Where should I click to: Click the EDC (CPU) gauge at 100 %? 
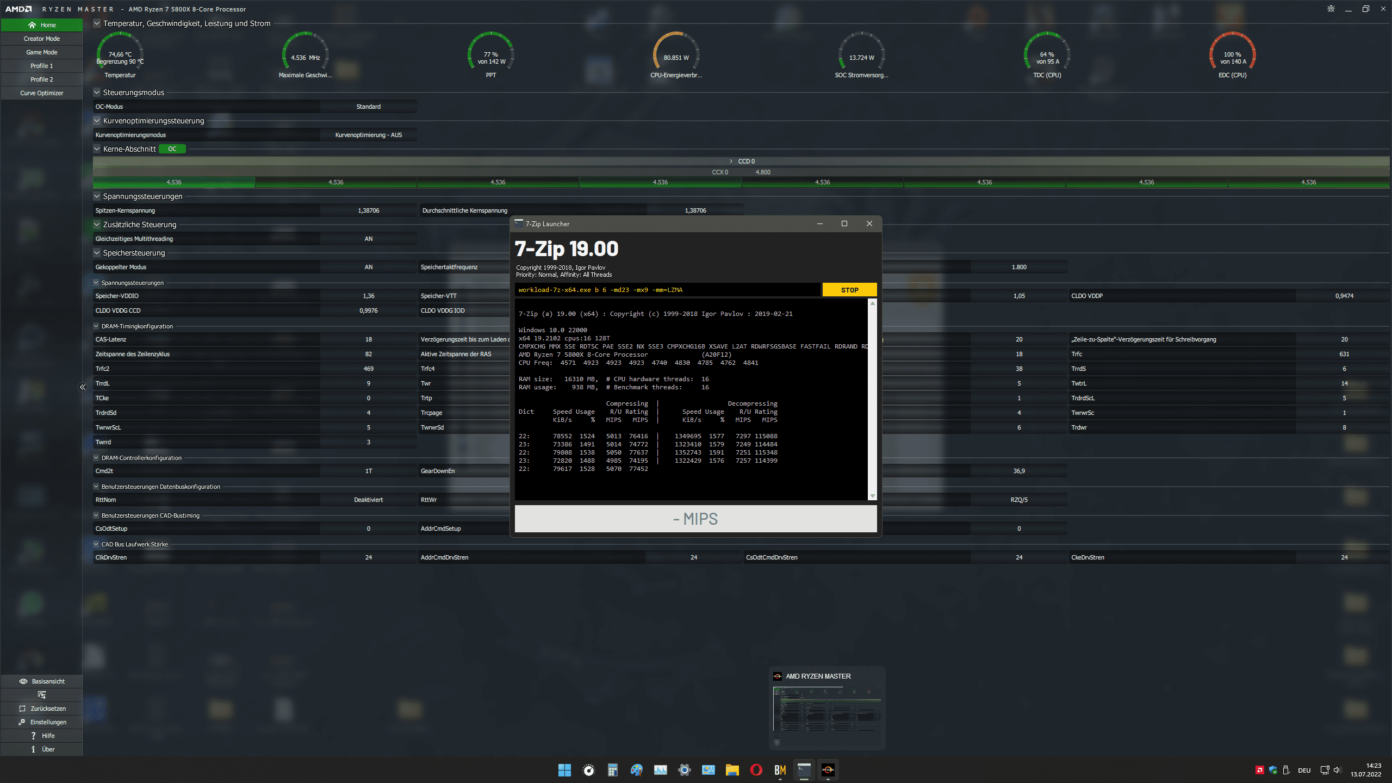1233,55
